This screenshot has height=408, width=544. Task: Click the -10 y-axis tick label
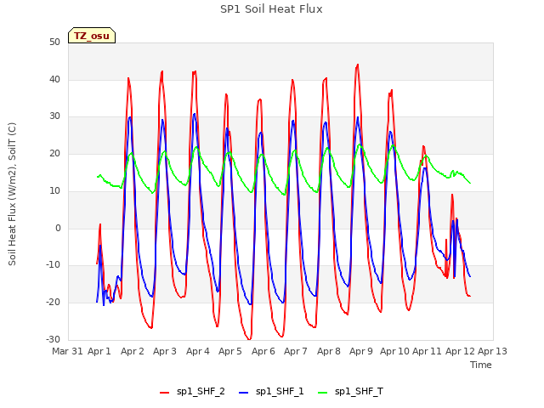53,264
